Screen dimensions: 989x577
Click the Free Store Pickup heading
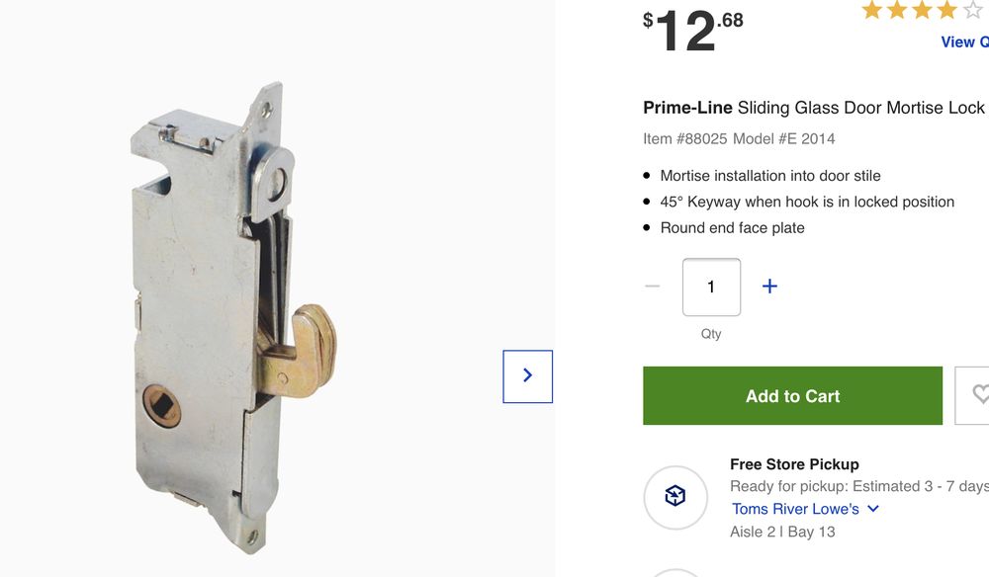794,463
